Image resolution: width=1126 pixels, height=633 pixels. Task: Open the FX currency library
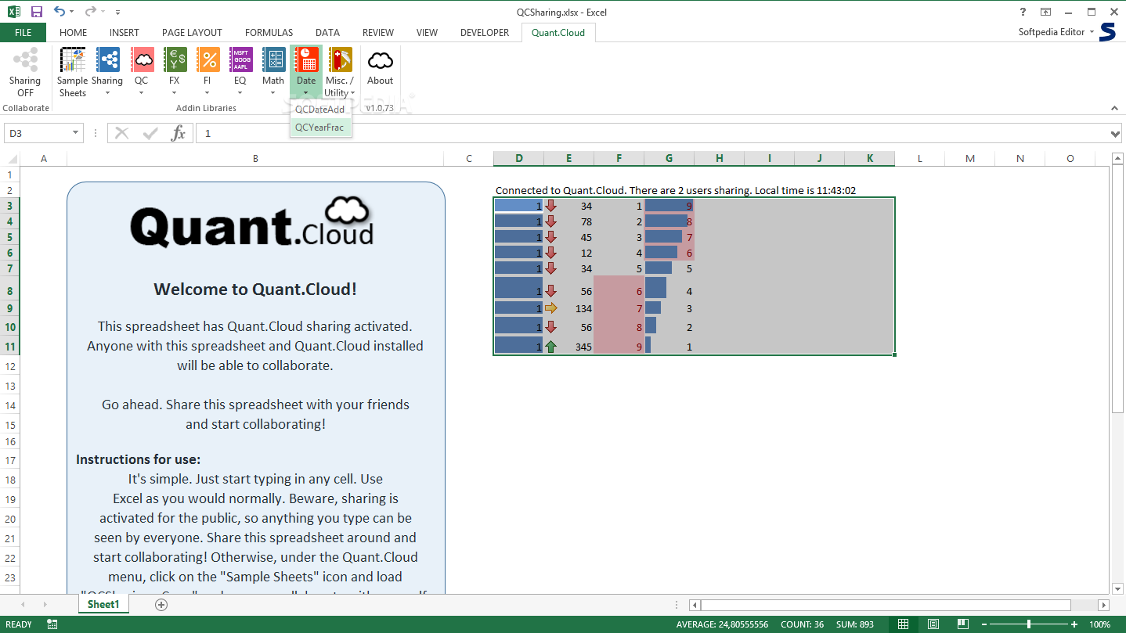click(175, 72)
